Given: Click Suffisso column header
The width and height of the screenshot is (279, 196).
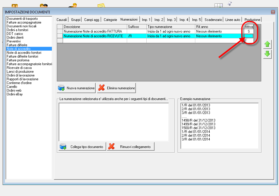Looking at the screenshot, I should 137,27.
